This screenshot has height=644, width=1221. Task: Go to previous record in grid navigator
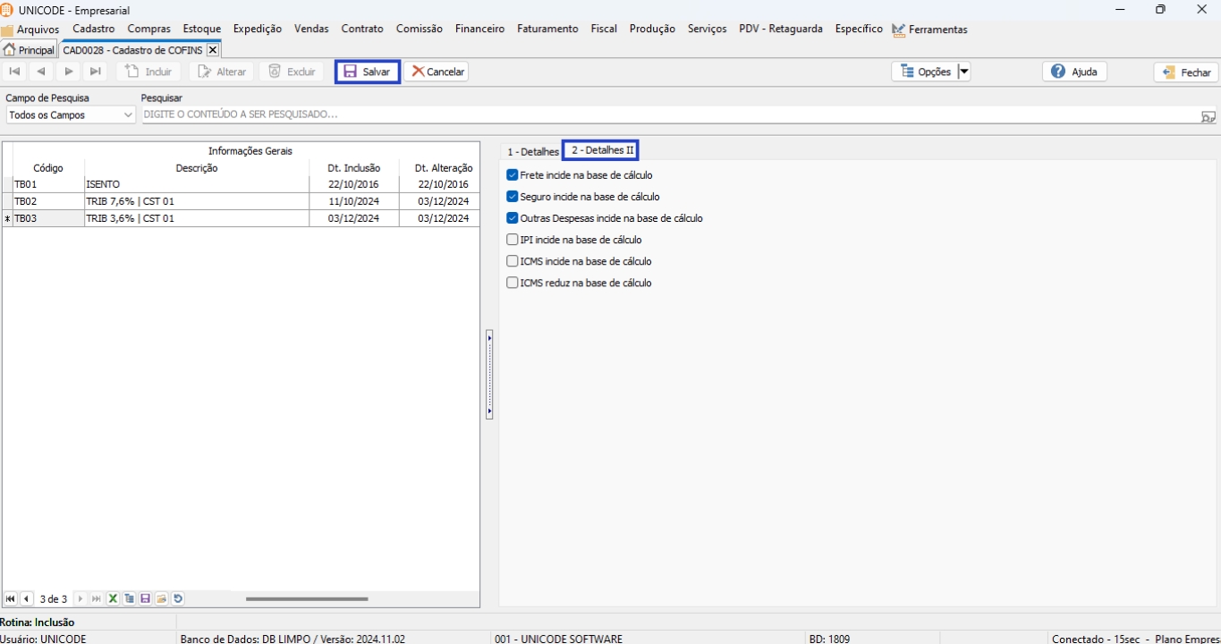(x=27, y=599)
